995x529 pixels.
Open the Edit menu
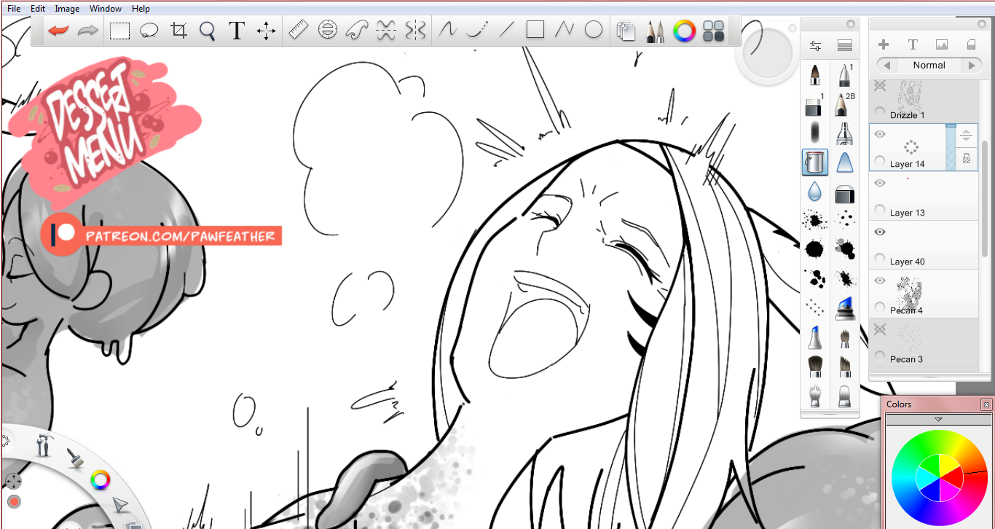tap(38, 9)
